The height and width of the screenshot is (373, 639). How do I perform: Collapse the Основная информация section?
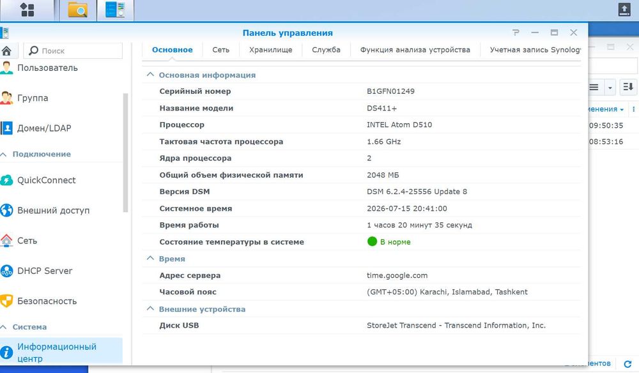tap(150, 75)
